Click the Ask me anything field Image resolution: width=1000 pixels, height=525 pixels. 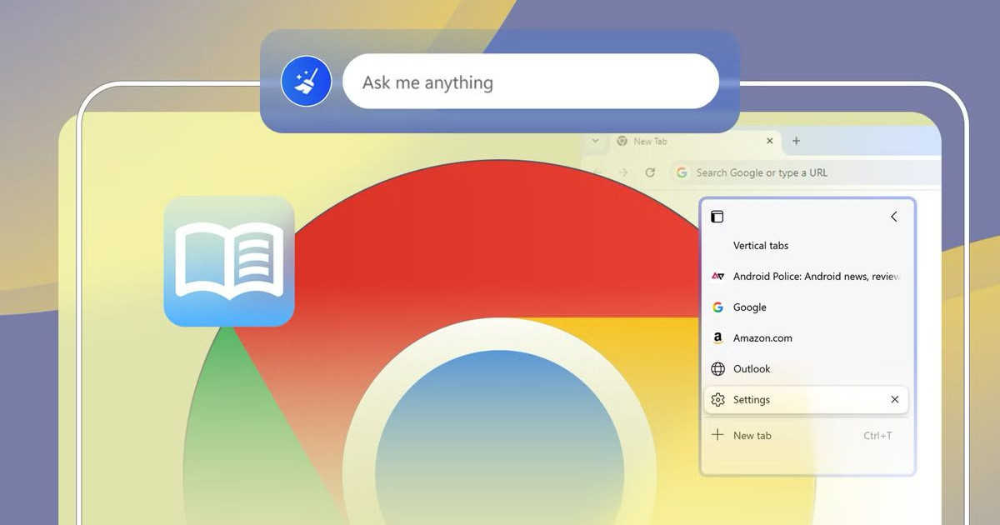530,82
